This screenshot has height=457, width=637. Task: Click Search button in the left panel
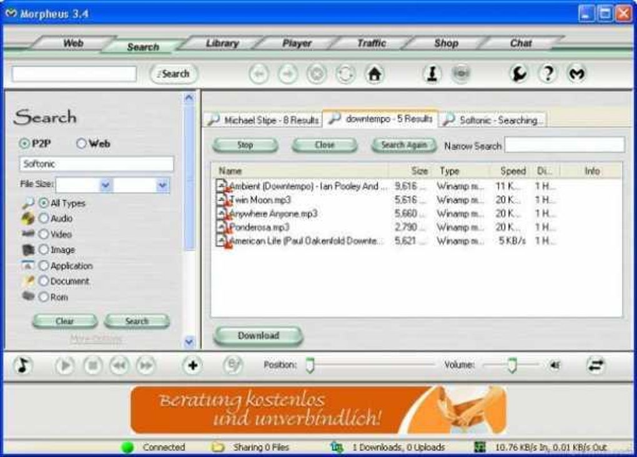tap(137, 321)
